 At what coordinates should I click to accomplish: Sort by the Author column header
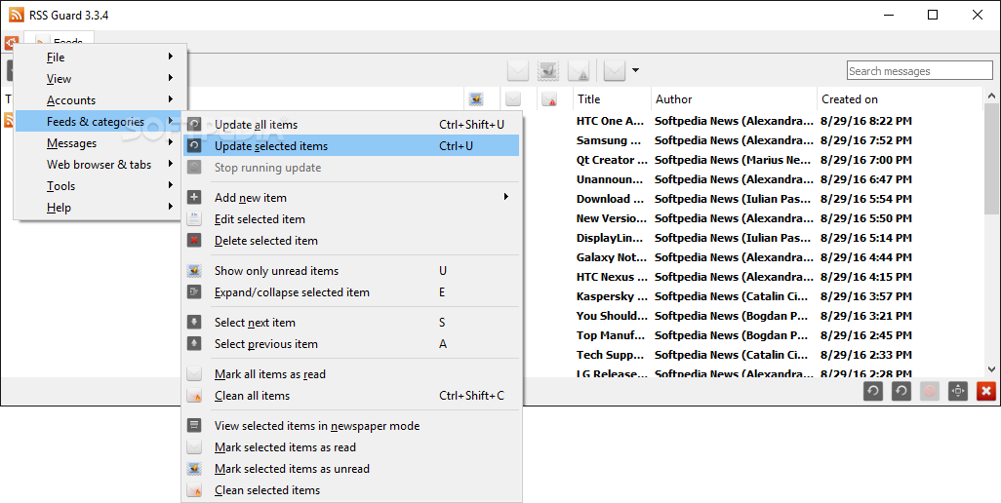point(734,98)
